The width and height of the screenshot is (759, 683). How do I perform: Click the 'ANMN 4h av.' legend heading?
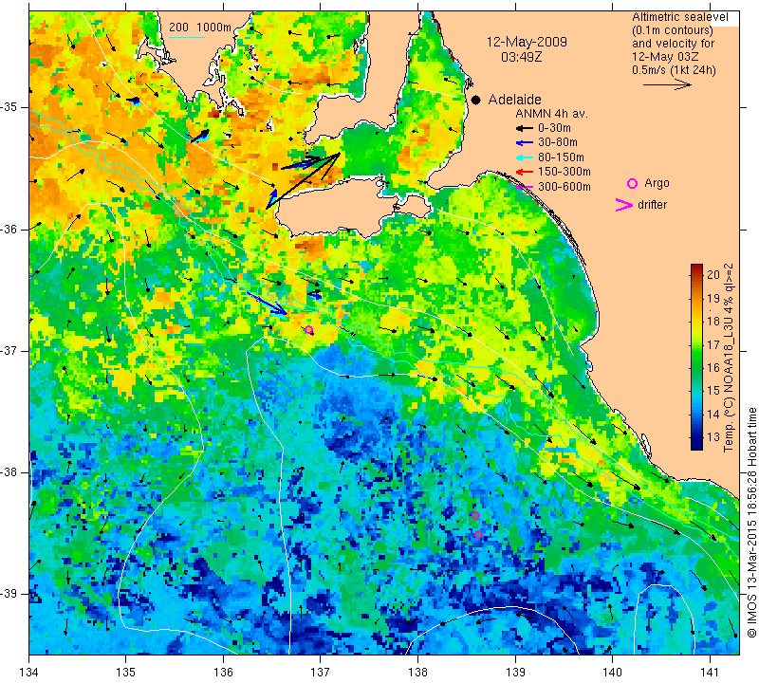[x=551, y=114]
